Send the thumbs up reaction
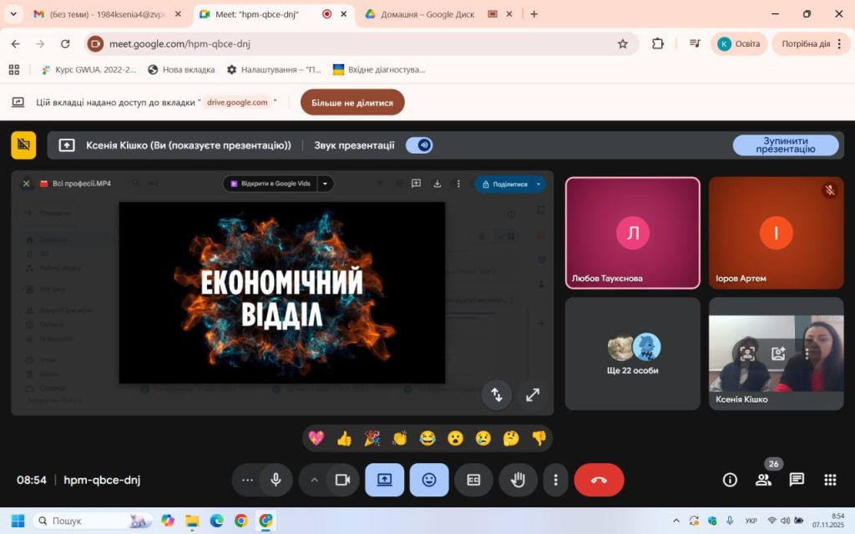 point(344,438)
